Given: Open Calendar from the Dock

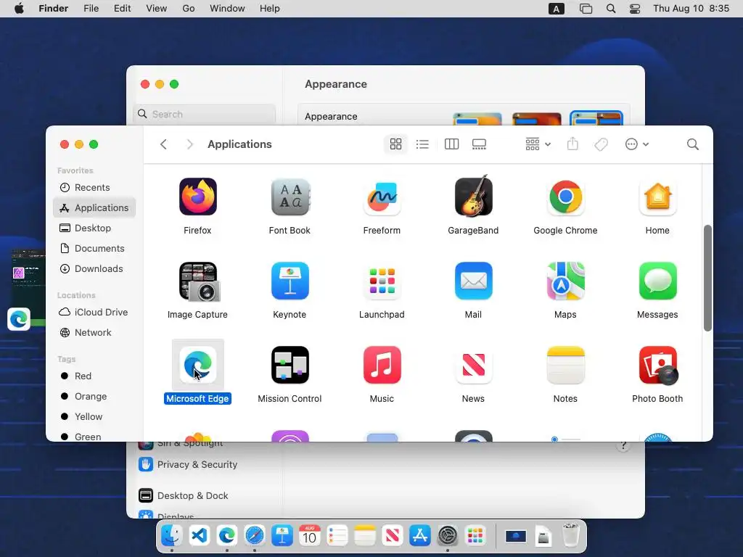Looking at the screenshot, I should 309,536.
